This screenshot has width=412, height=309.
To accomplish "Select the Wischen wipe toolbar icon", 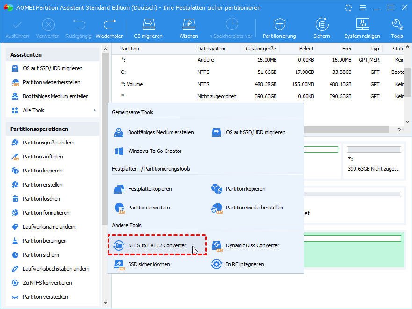I will point(188,29).
